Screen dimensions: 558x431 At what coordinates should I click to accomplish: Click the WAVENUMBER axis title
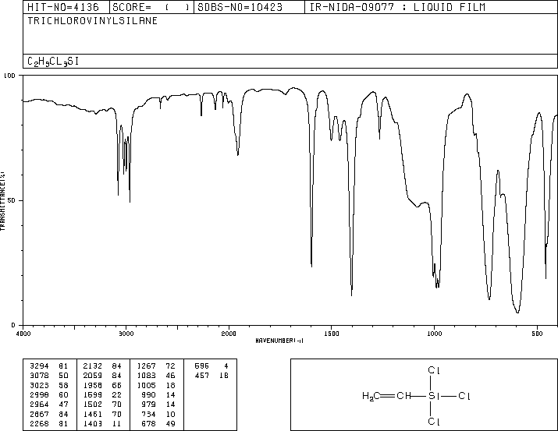[x=279, y=341]
